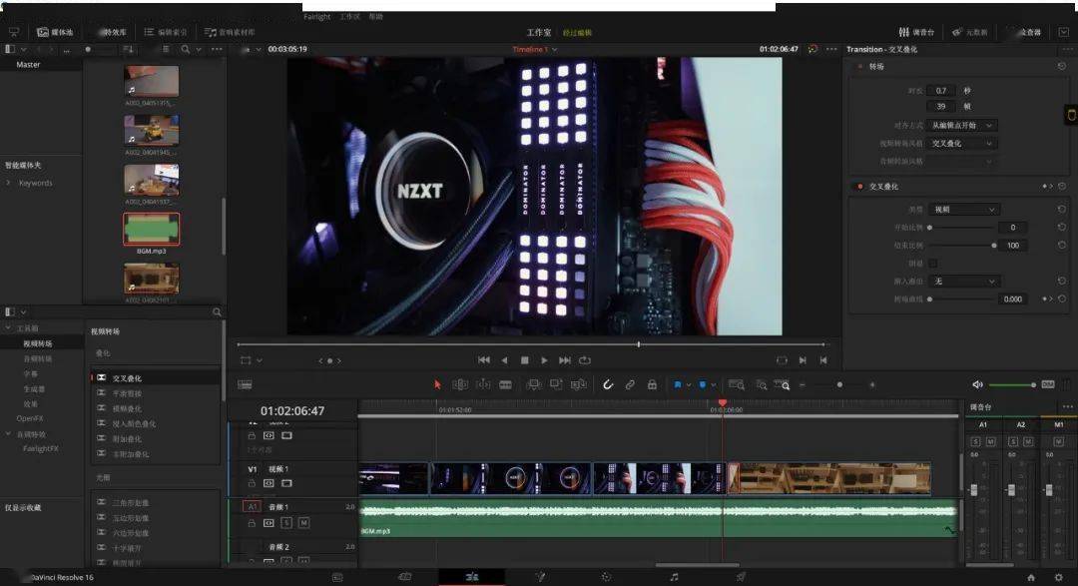Open 对齐方式 alignment dropdown in inspector
The width and height of the screenshot is (1078, 586).
(x=962, y=125)
